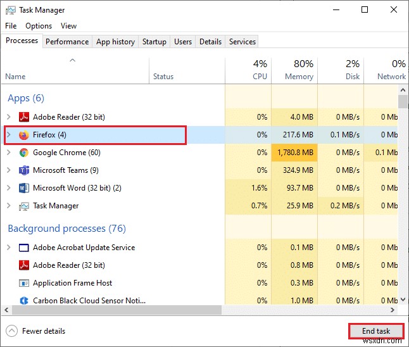Click the 217.6 MB memory cell
The width and height of the screenshot is (409, 347).
[294, 135]
